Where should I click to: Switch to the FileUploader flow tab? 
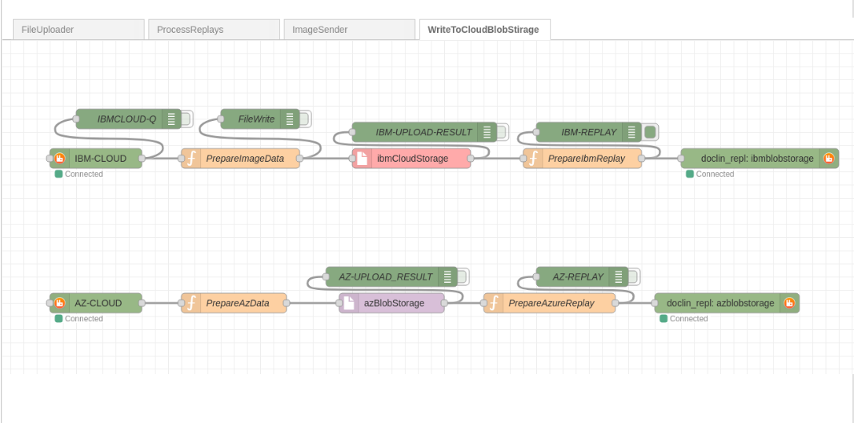78,30
